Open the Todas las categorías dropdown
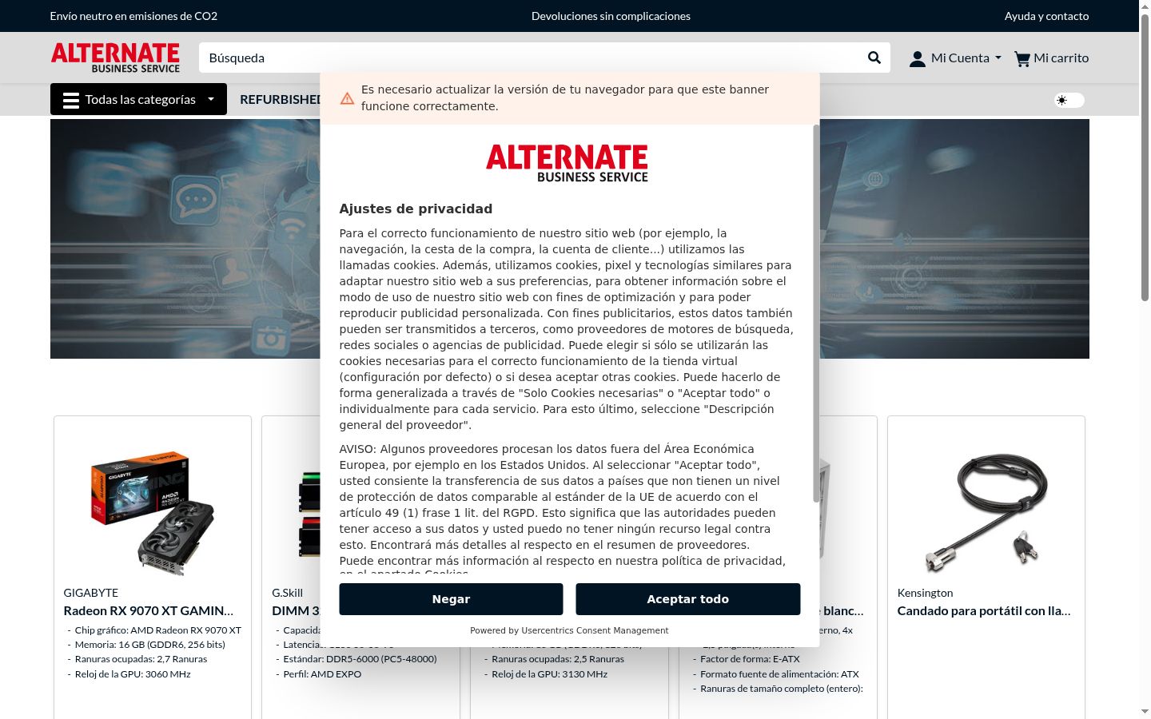 pyautogui.click(x=138, y=99)
